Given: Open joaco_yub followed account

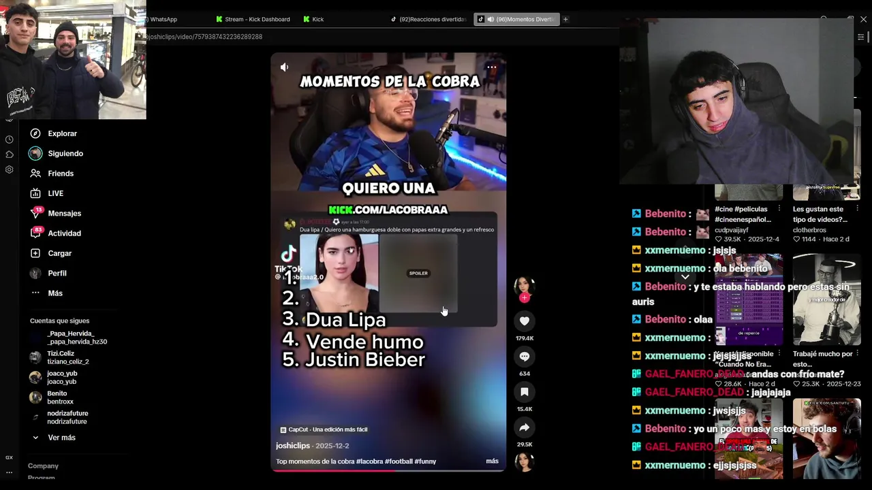Looking at the screenshot, I should 54,377.
